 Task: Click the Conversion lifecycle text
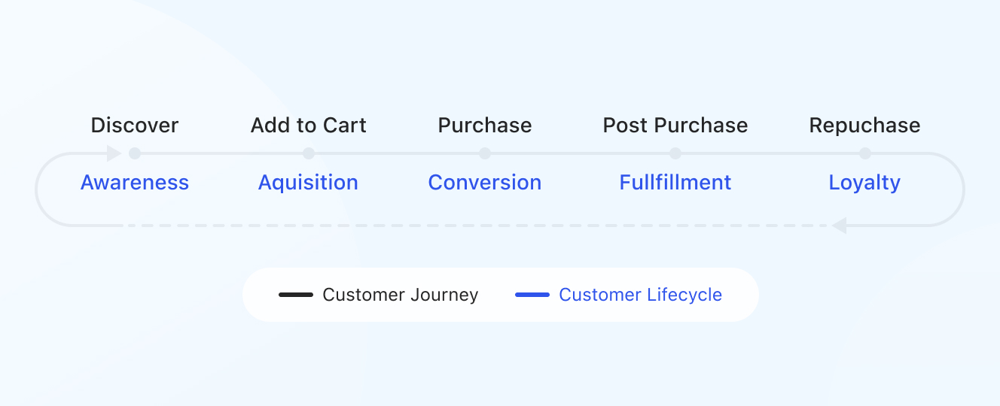(485, 183)
